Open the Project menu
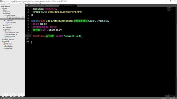The image size is (177, 99). click(29, 3)
